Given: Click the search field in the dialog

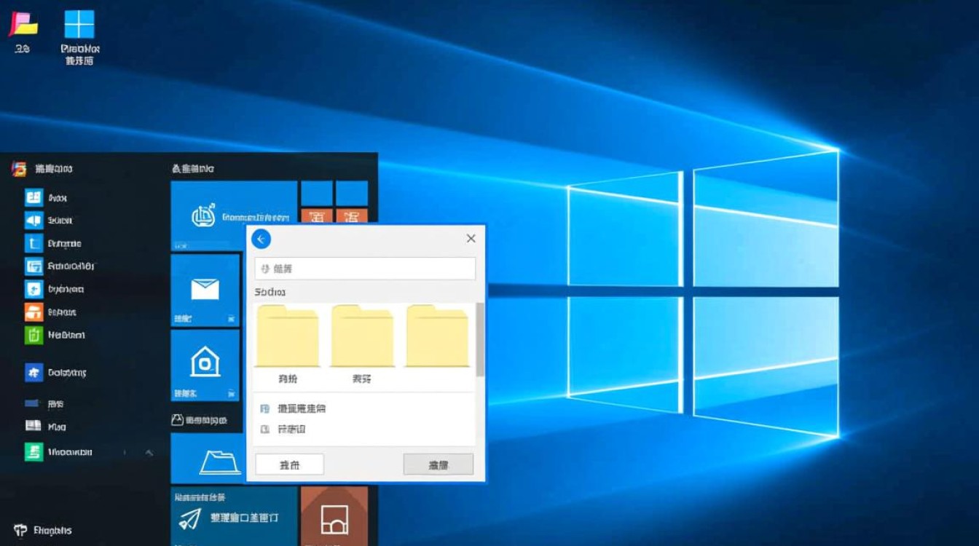Looking at the screenshot, I should coord(365,269).
